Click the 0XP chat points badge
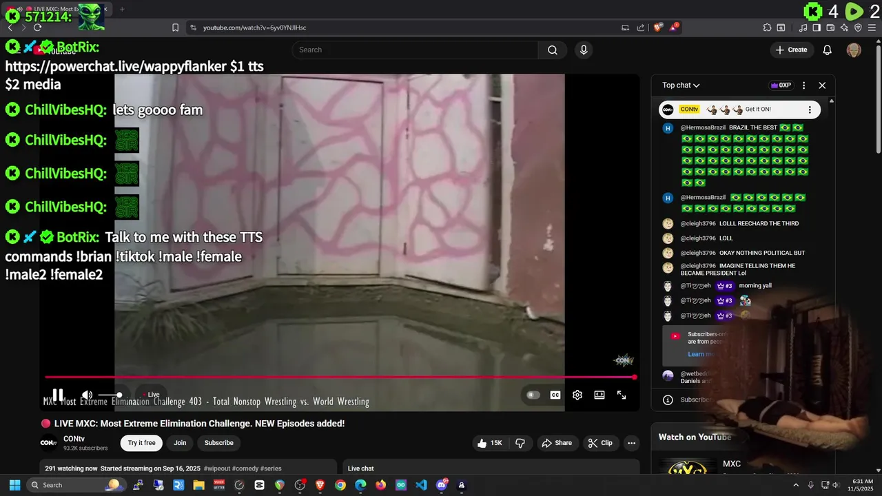The image size is (882, 496). tap(781, 85)
